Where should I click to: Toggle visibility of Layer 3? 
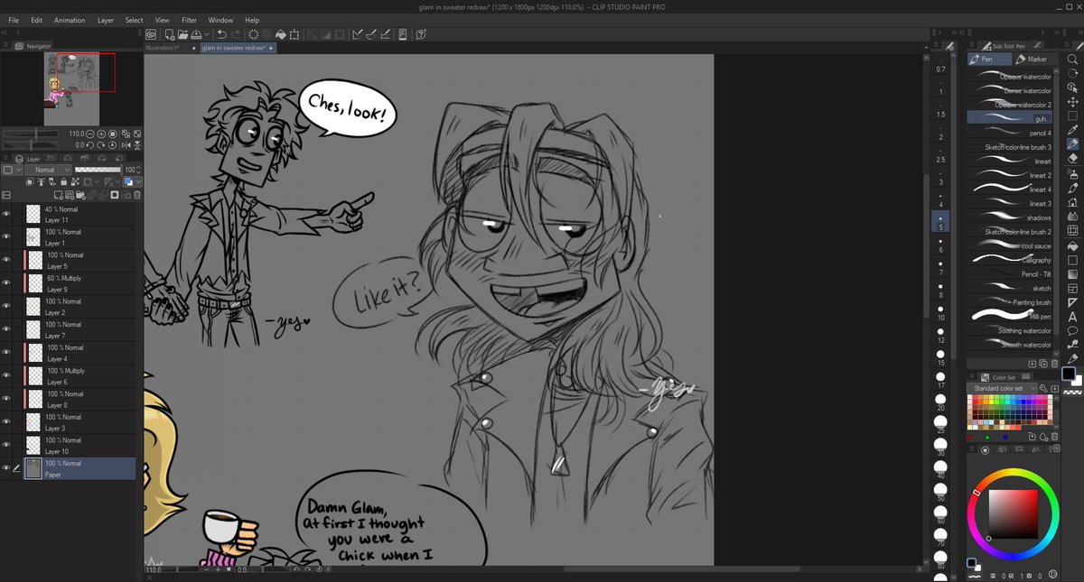[x=6, y=422]
